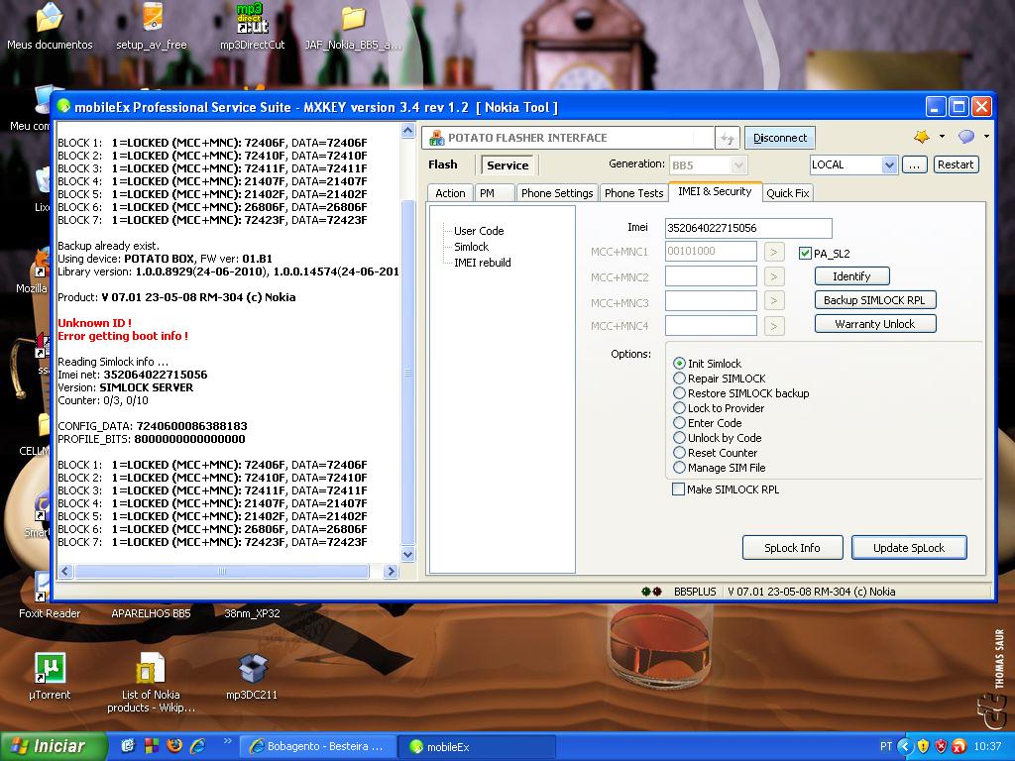Switch to the Flash mode tab
This screenshot has height=761, width=1015.
[x=443, y=164]
